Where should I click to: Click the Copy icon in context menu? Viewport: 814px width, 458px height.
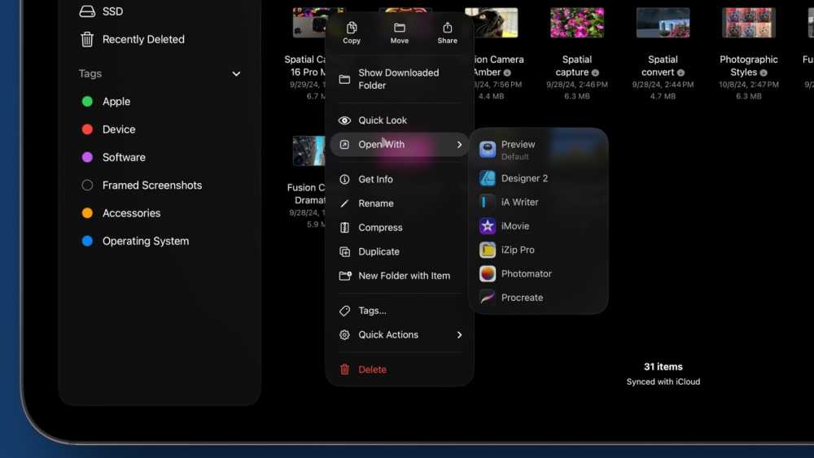click(352, 28)
